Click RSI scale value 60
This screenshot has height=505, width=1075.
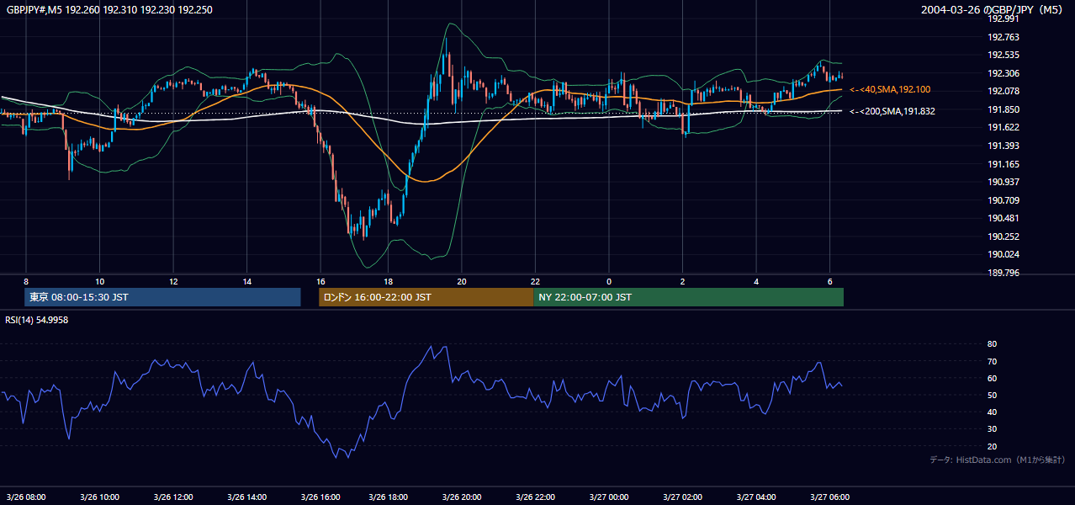pyautogui.click(x=992, y=378)
